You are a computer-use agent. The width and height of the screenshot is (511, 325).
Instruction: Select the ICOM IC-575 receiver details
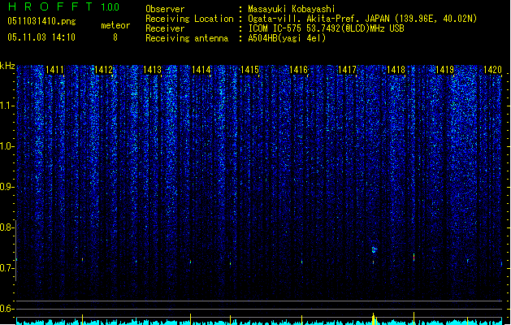[x=327, y=28]
